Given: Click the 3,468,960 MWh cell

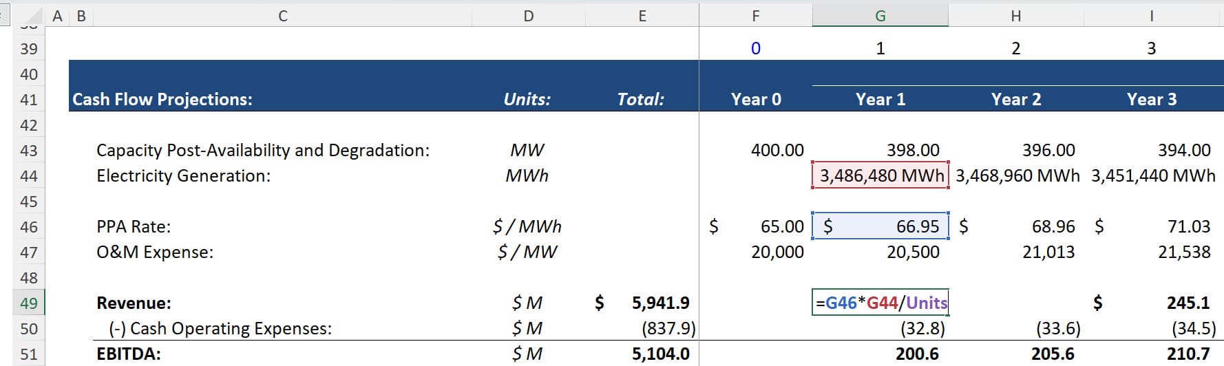Looking at the screenshot, I should click(x=1017, y=176).
